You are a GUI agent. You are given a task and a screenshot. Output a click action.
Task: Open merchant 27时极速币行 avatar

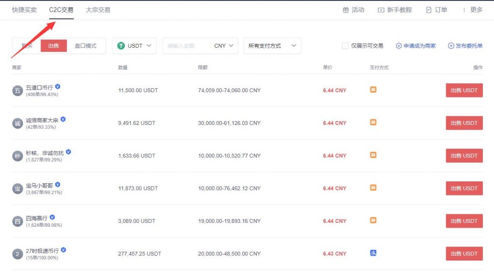[x=18, y=254]
